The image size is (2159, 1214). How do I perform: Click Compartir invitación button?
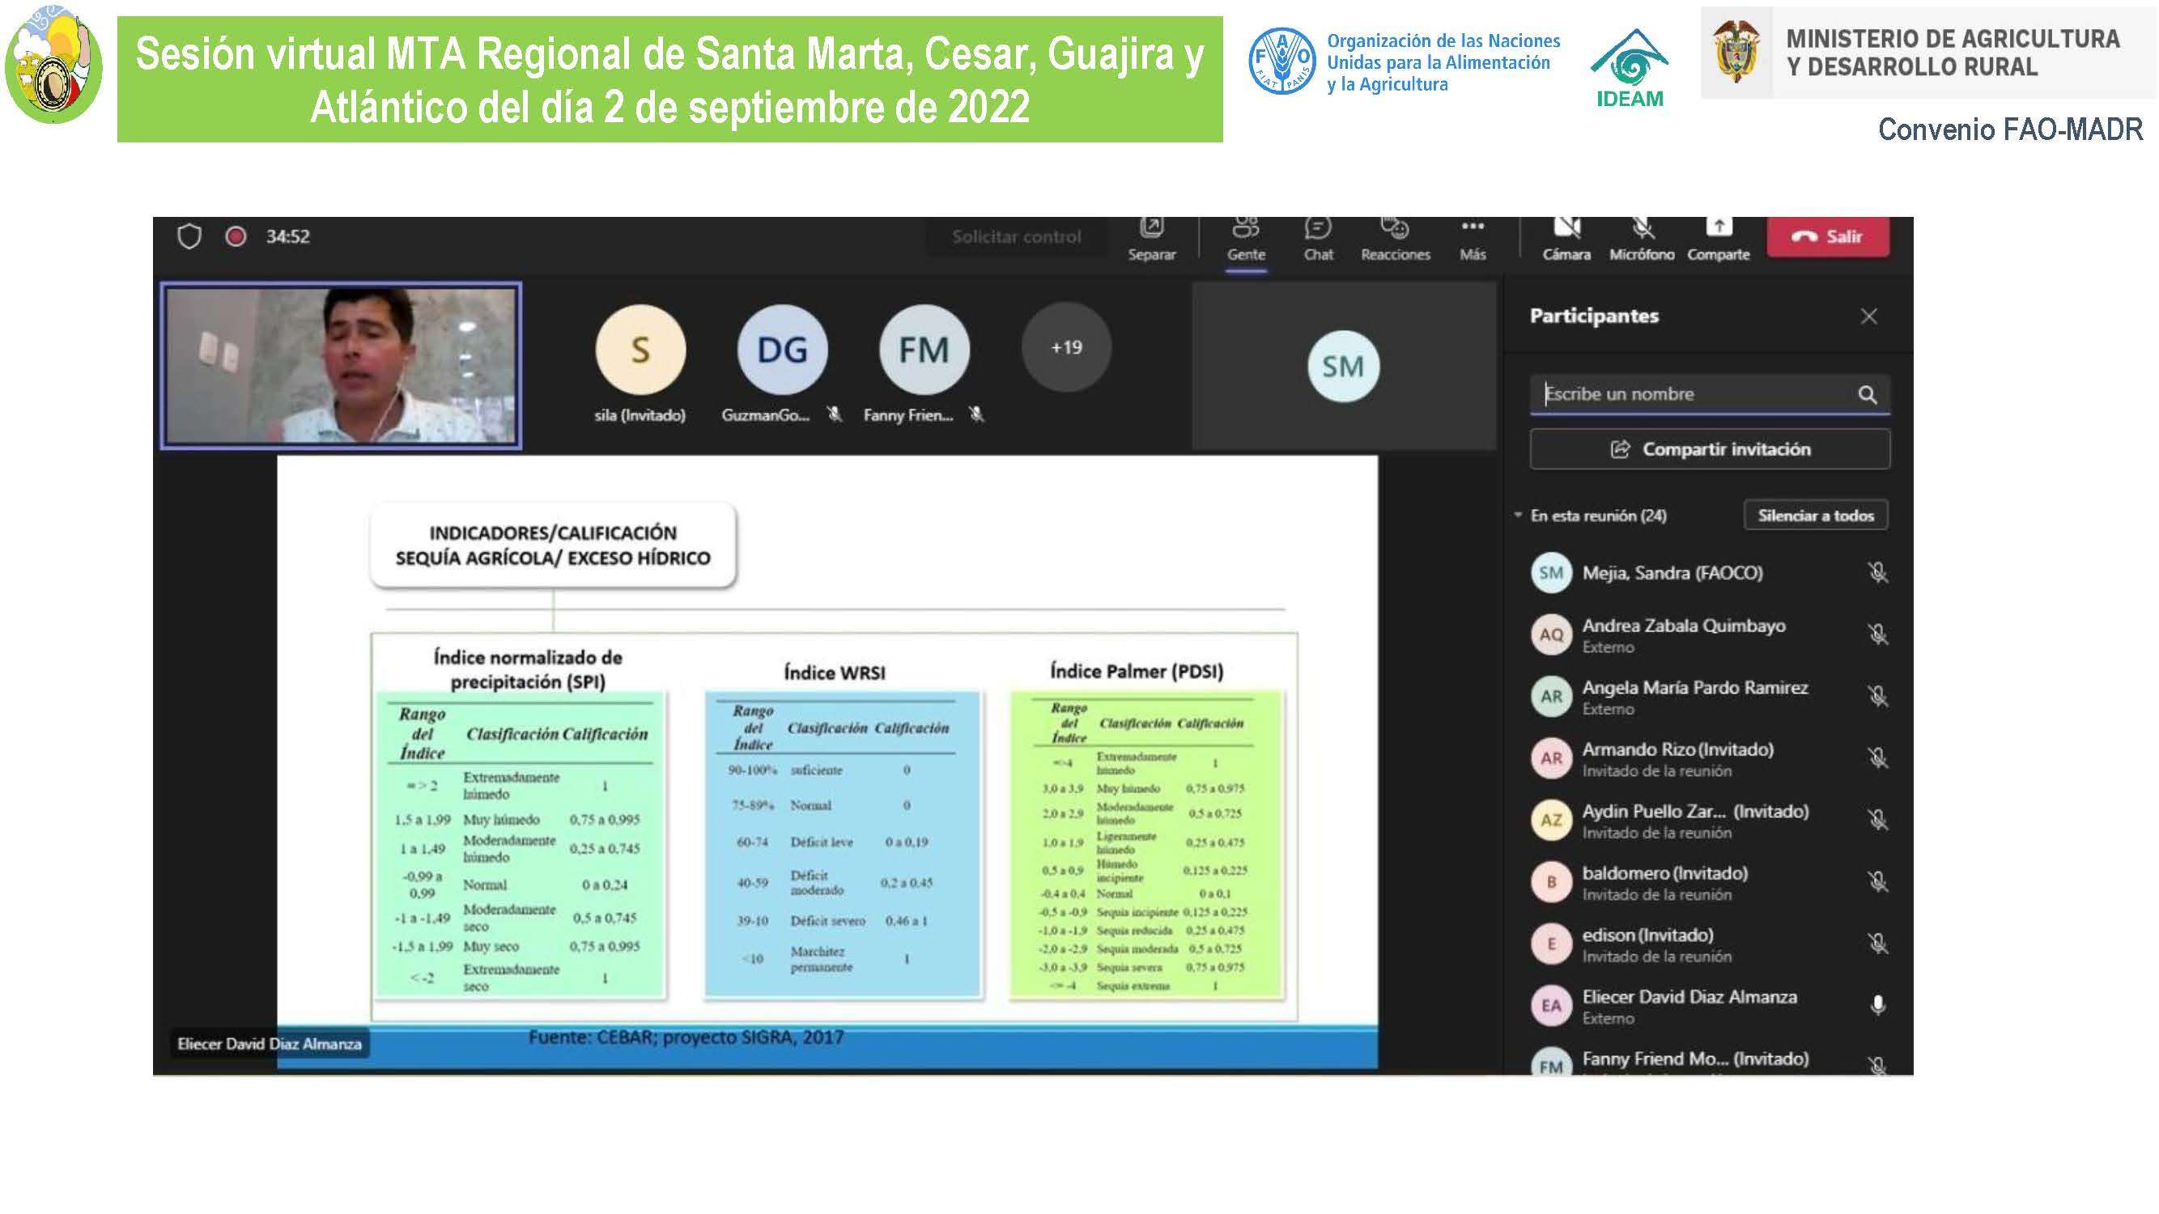1709,450
